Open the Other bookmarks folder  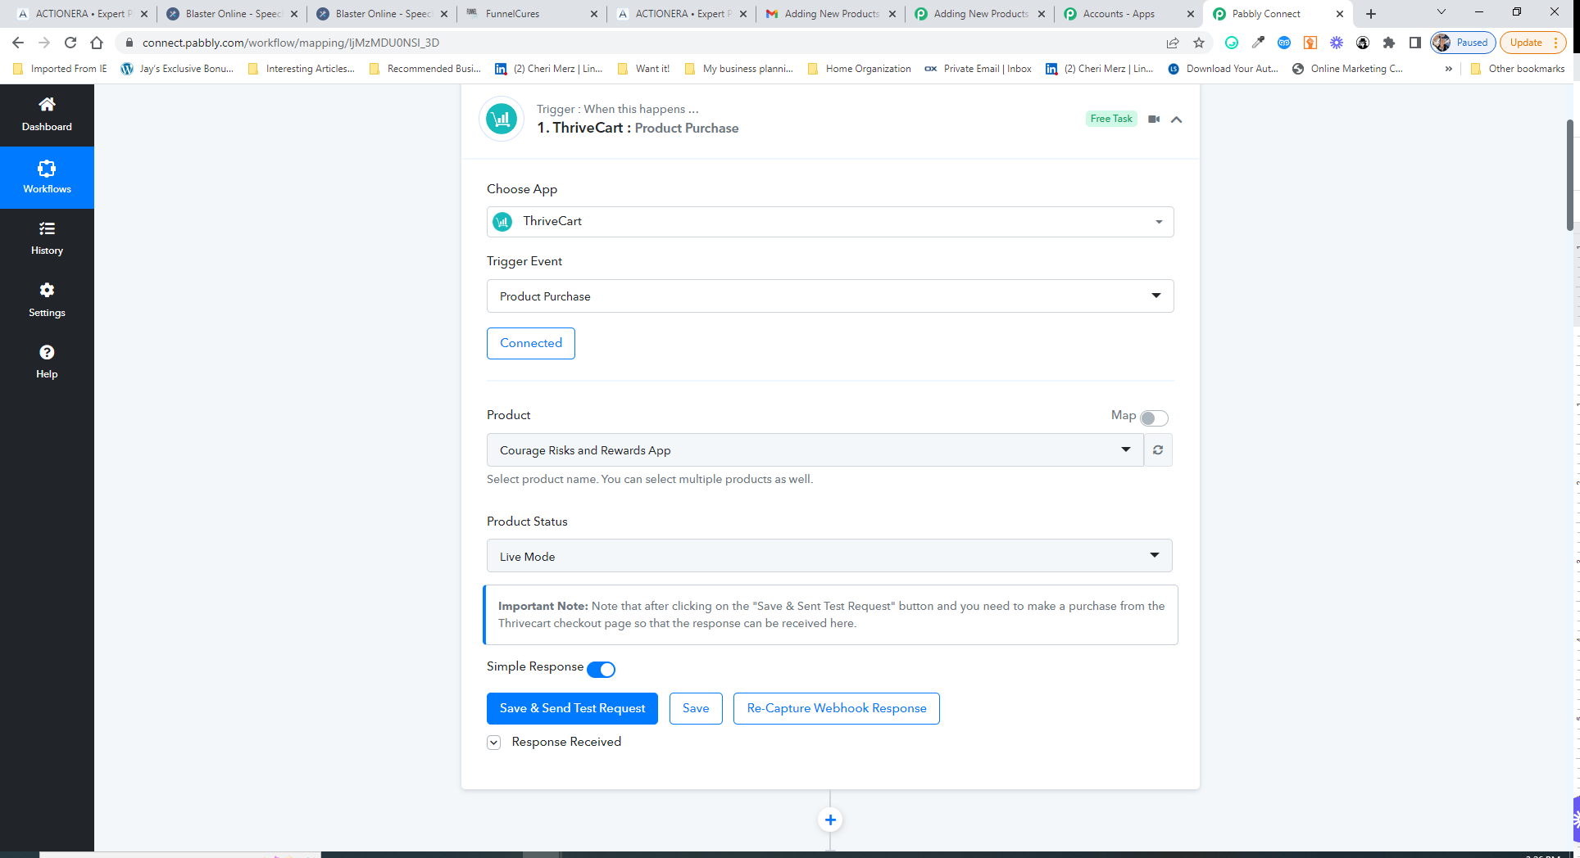(x=1518, y=69)
